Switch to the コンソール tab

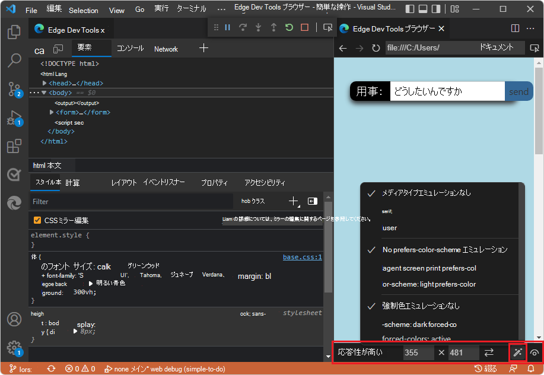point(130,49)
